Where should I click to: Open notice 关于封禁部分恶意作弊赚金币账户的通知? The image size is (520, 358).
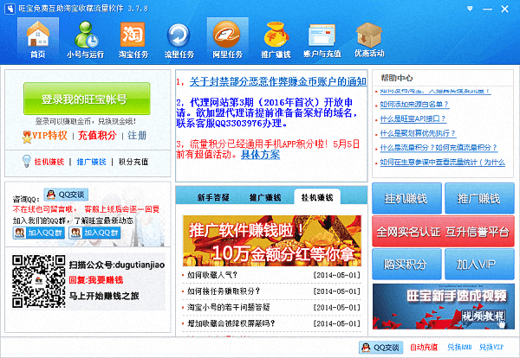278,81
